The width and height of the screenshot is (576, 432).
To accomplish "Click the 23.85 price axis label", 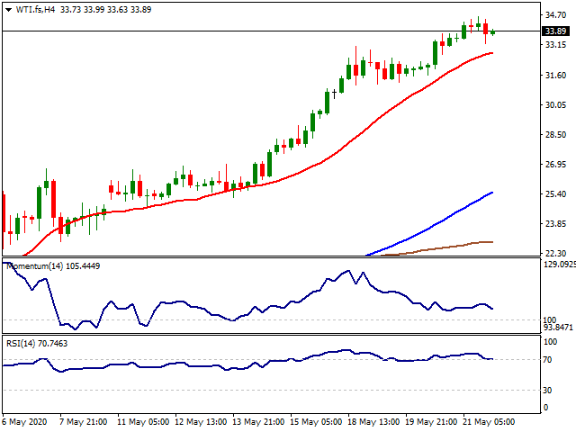I will (555, 224).
